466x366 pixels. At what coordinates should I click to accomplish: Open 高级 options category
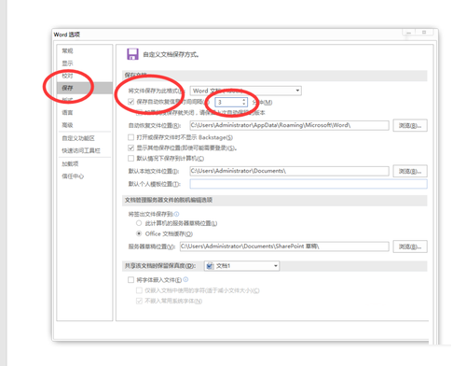pyautogui.click(x=67, y=125)
